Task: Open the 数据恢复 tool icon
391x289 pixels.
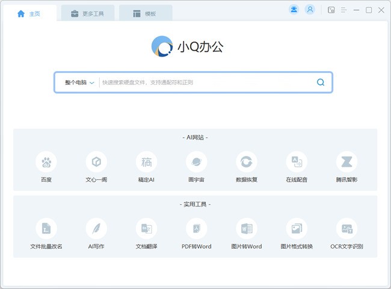Action: 246,161
